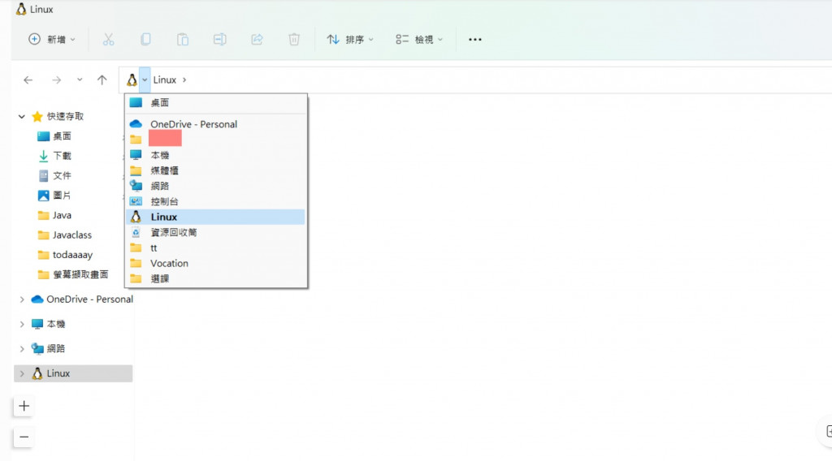
Task: Open Javaclass folder in sidebar
Action: tap(65, 235)
